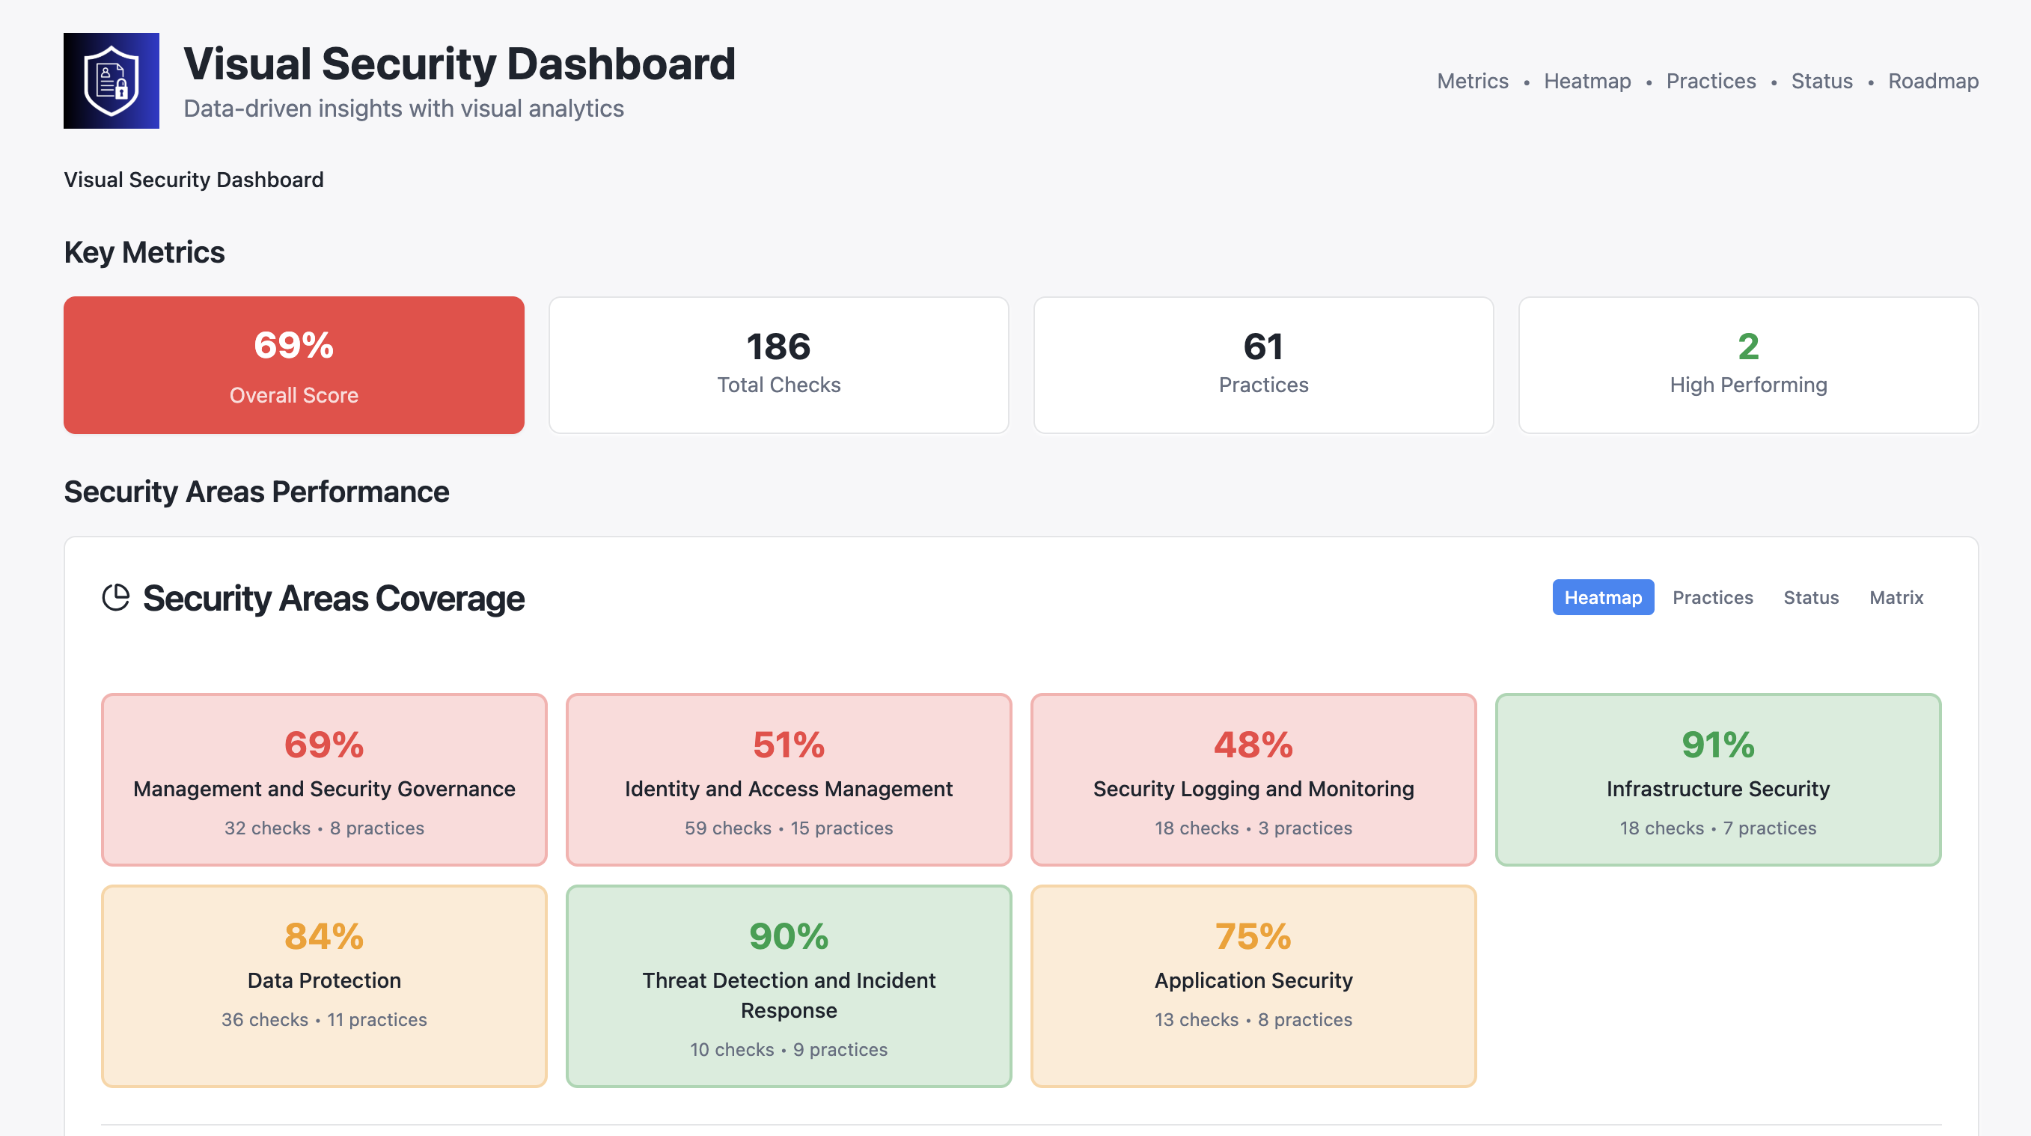
Task: Switch to the Status view tab
Action: pyautogui.click(x=1810, y=598)
